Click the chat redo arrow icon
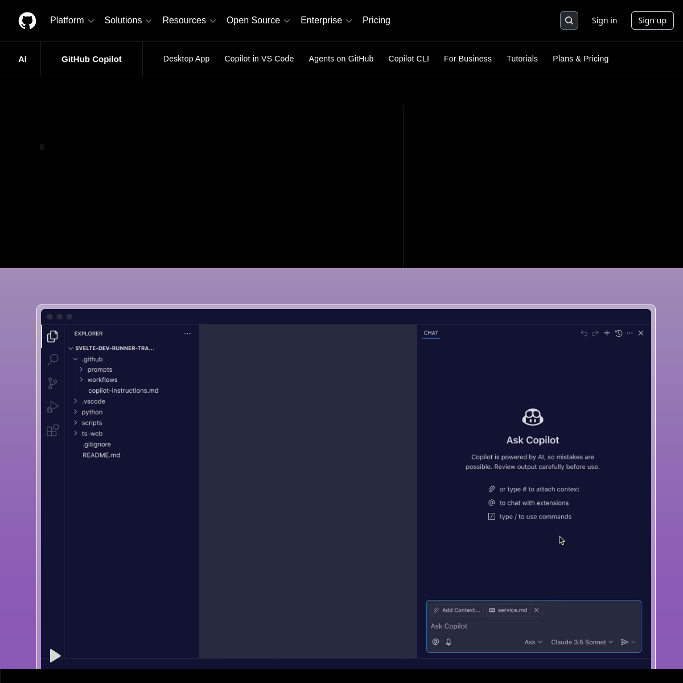This screenshot has width=683, height=683. (x=595, y=333)
